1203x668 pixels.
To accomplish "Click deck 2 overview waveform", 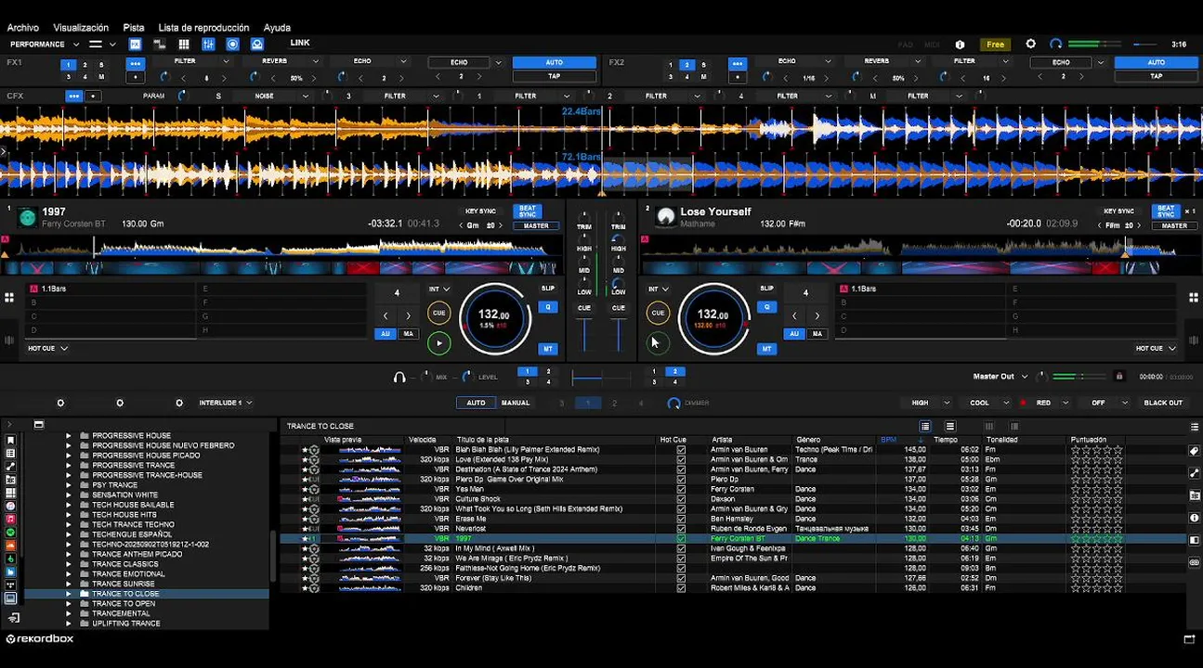I will tap(910, 248).
